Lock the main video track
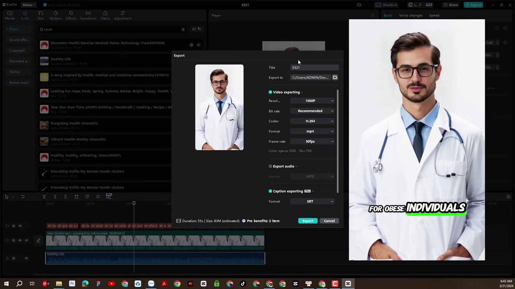This screenshot has height=289, width=515. (13, 240)
